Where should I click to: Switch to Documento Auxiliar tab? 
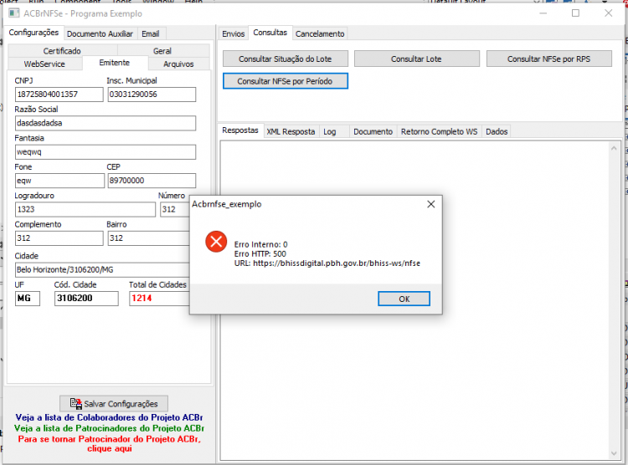(x=100, y=34)
